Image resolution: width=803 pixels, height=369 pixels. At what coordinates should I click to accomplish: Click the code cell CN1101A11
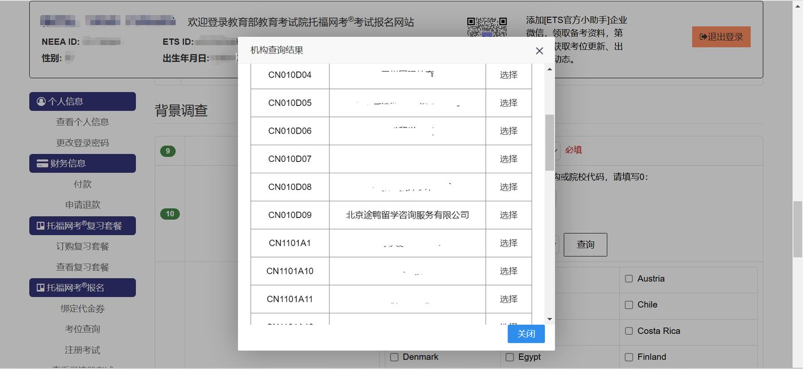click(290, 299)
